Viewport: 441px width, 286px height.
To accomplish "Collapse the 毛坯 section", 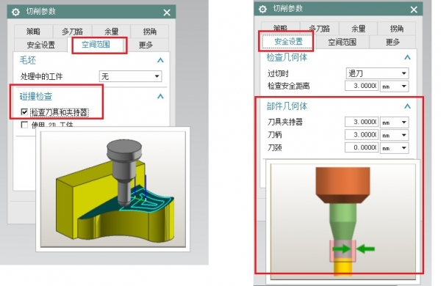I will pyautogui.click(x=160, y=60).
